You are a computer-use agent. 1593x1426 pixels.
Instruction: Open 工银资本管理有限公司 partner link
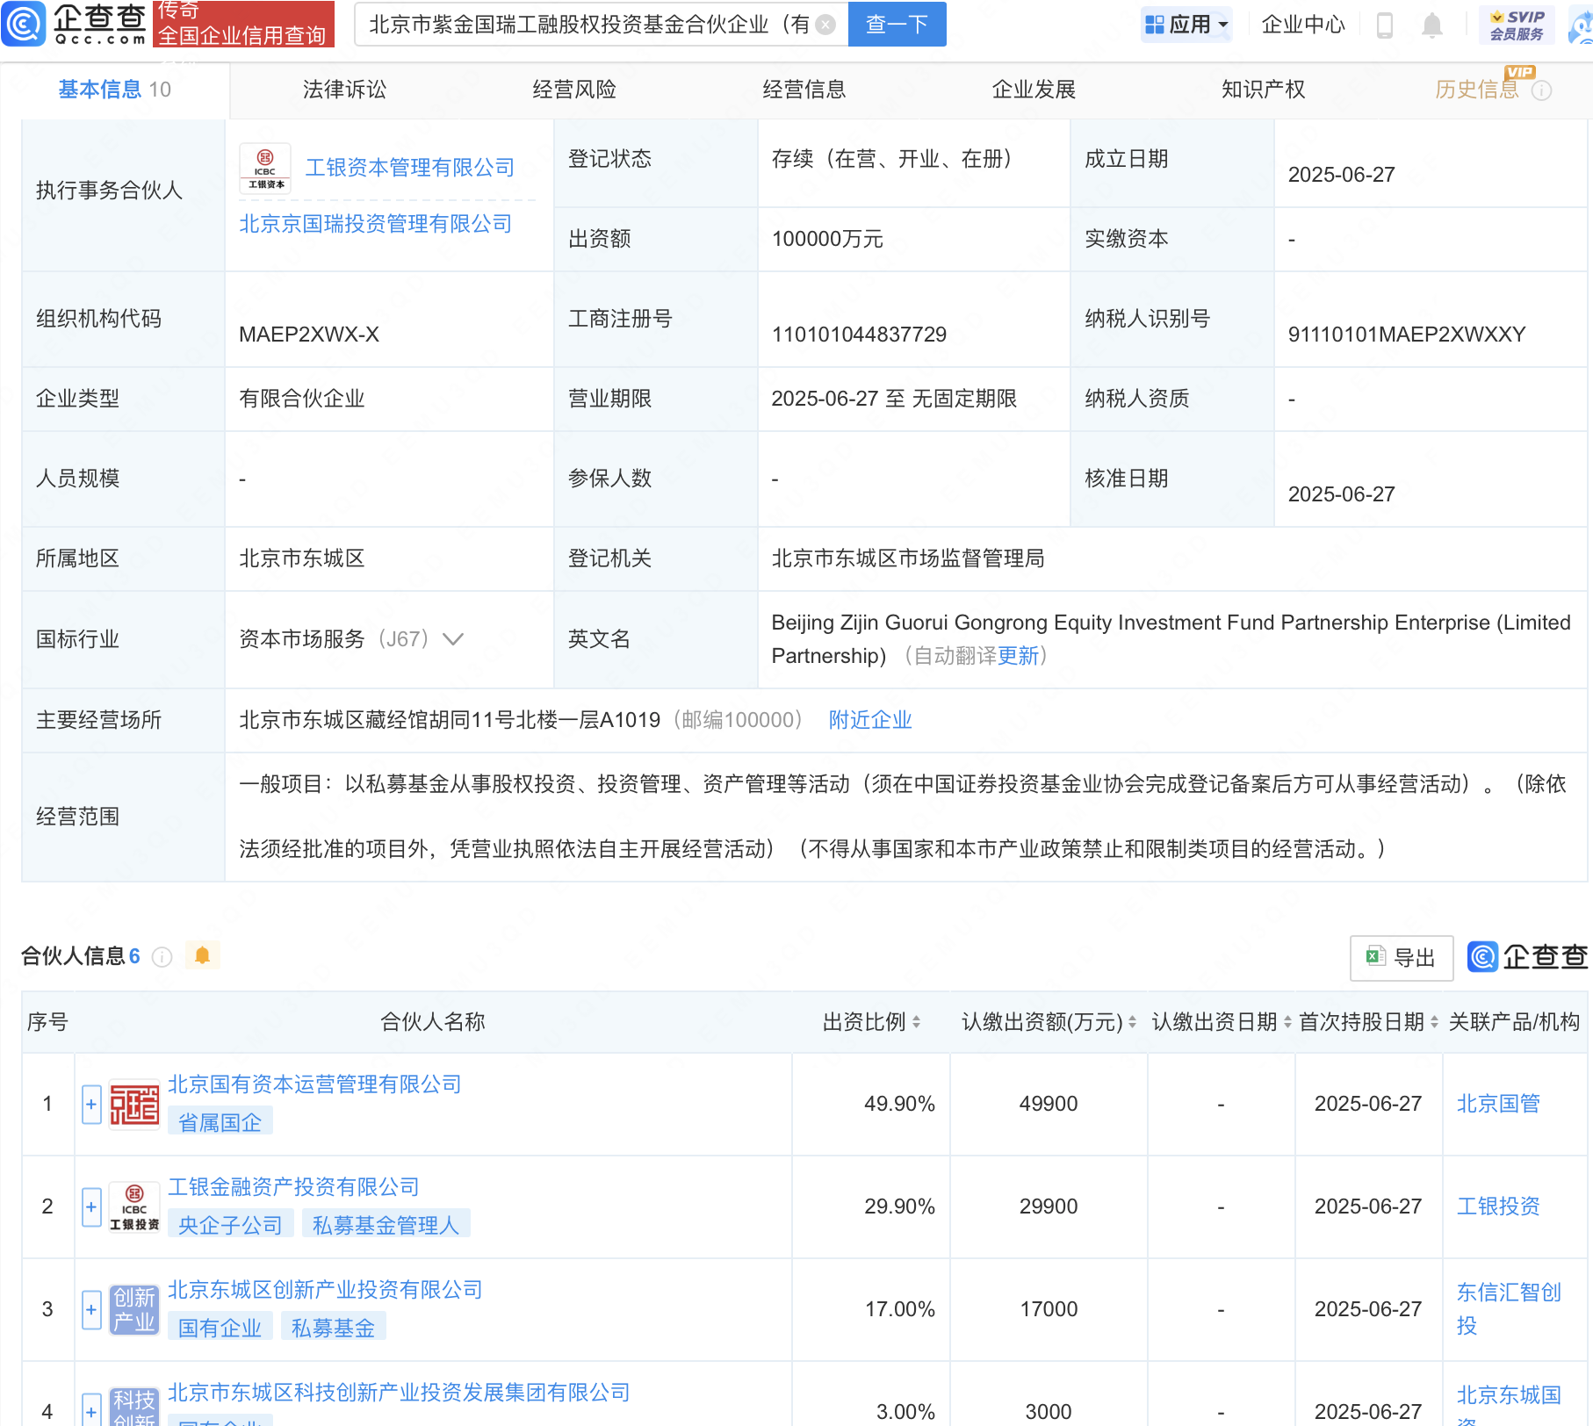(x=409, y=168)
